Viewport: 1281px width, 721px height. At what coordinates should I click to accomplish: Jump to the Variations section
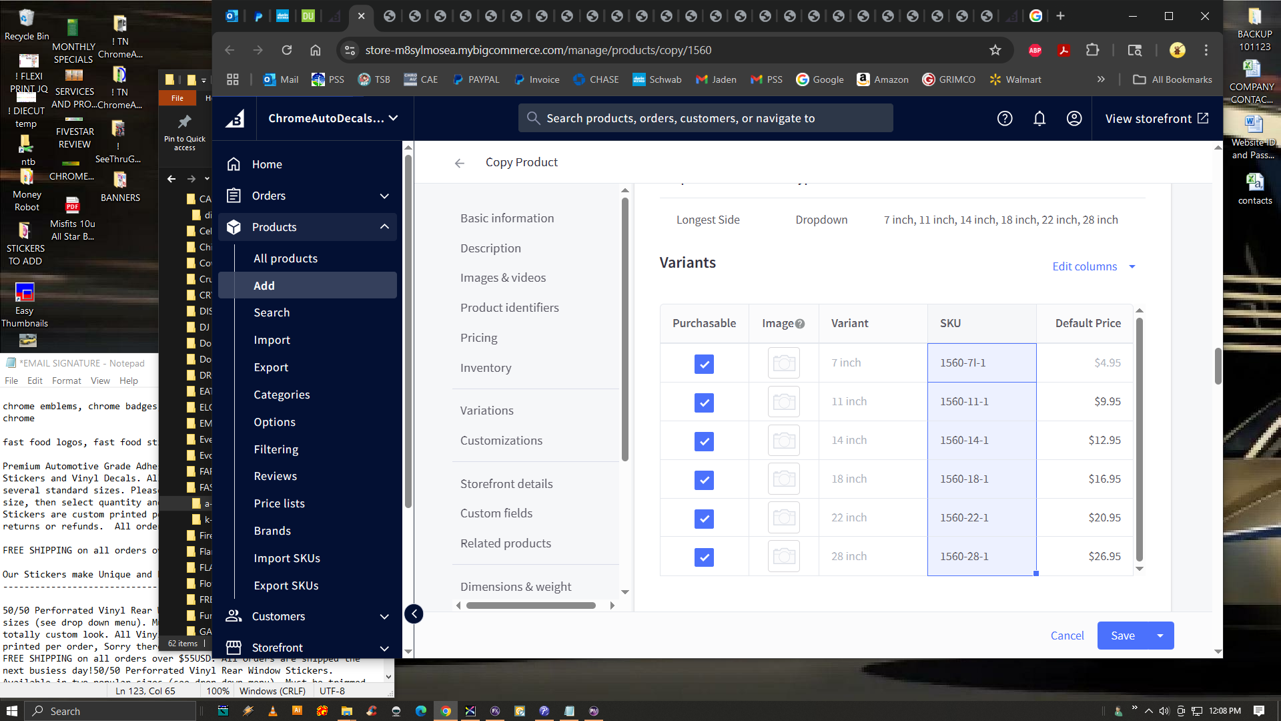tap(487, 411)
